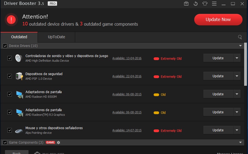Click the Device Drivers (10) header label
The height and width of the screenshot is (154, 248).
click(23, 46)
